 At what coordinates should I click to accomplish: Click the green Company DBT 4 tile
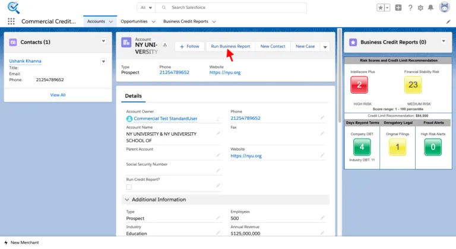click(x=362, y=147)
